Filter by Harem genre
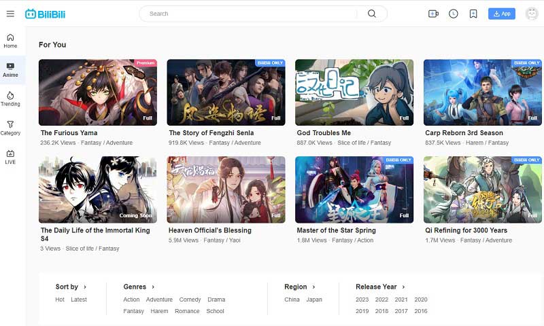Image resolution: width=544 pixels, height=326 pixels. pyautogui.click(x=159, y=311)
